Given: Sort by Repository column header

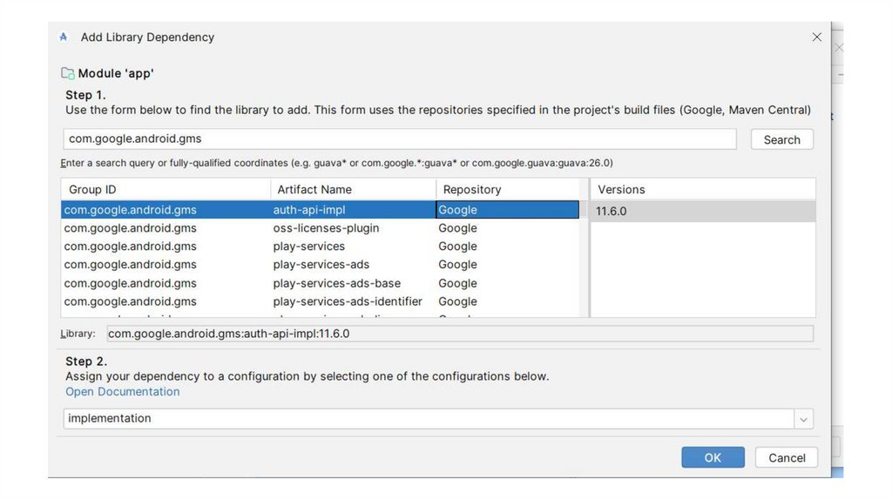Looking at the screenshot, I should pyautogui.click(x=507, y=189).
